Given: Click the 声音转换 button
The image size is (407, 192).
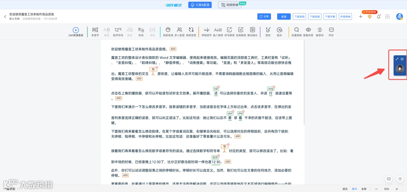Looking at the screenshot, I should (345, 17).
